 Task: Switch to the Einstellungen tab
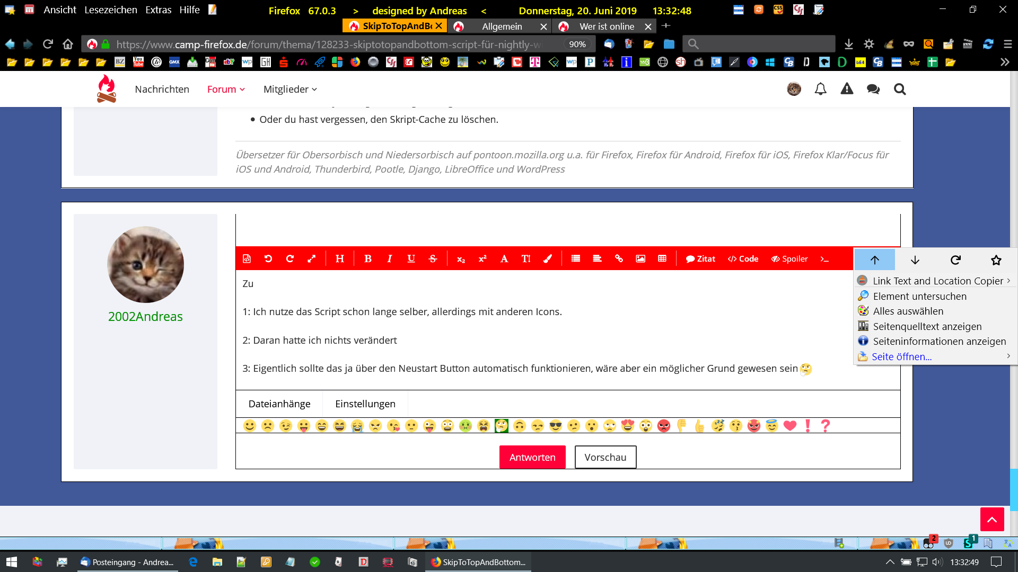(365, 404)
